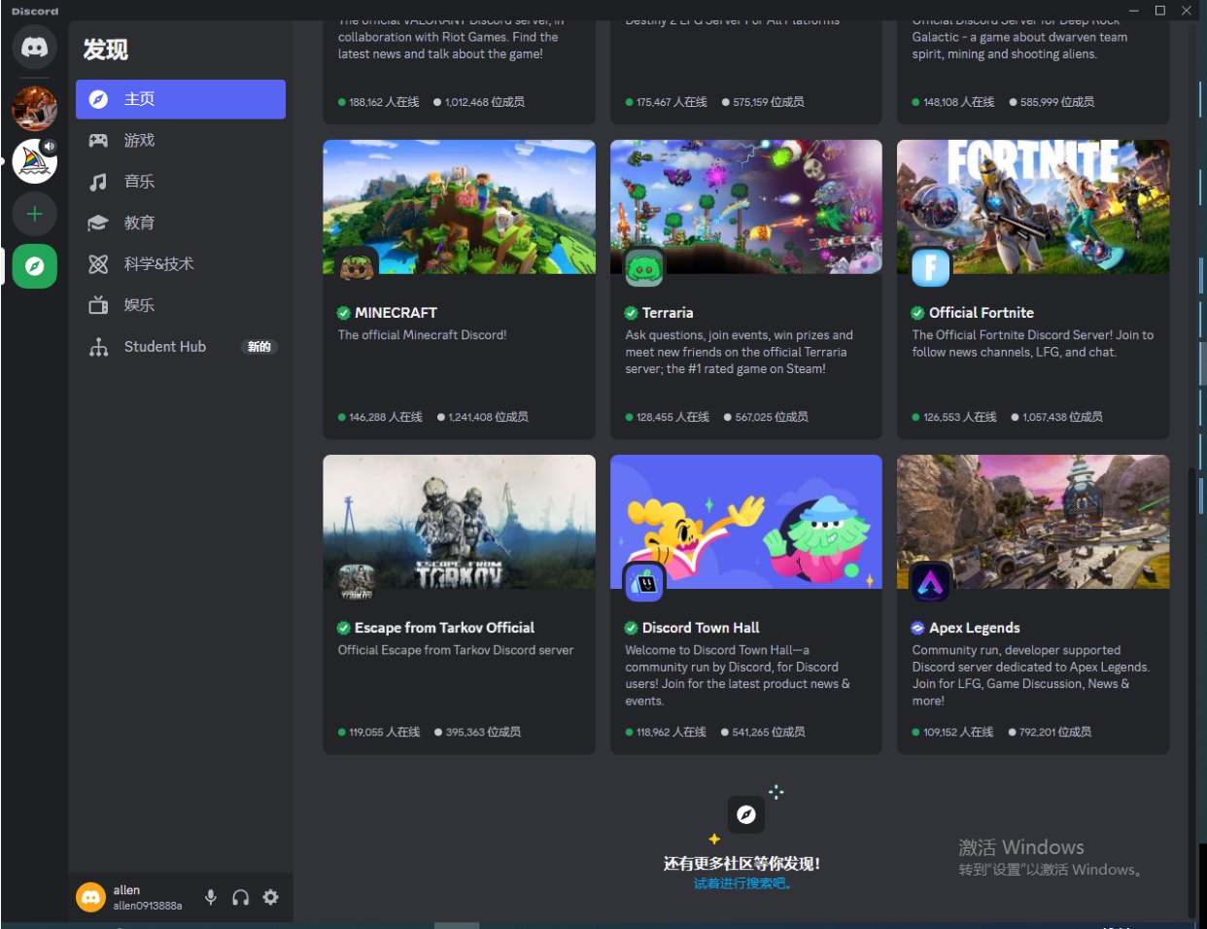Click the vertical scrollbar on right edge
The image size is (1207, 929).
1192,680
